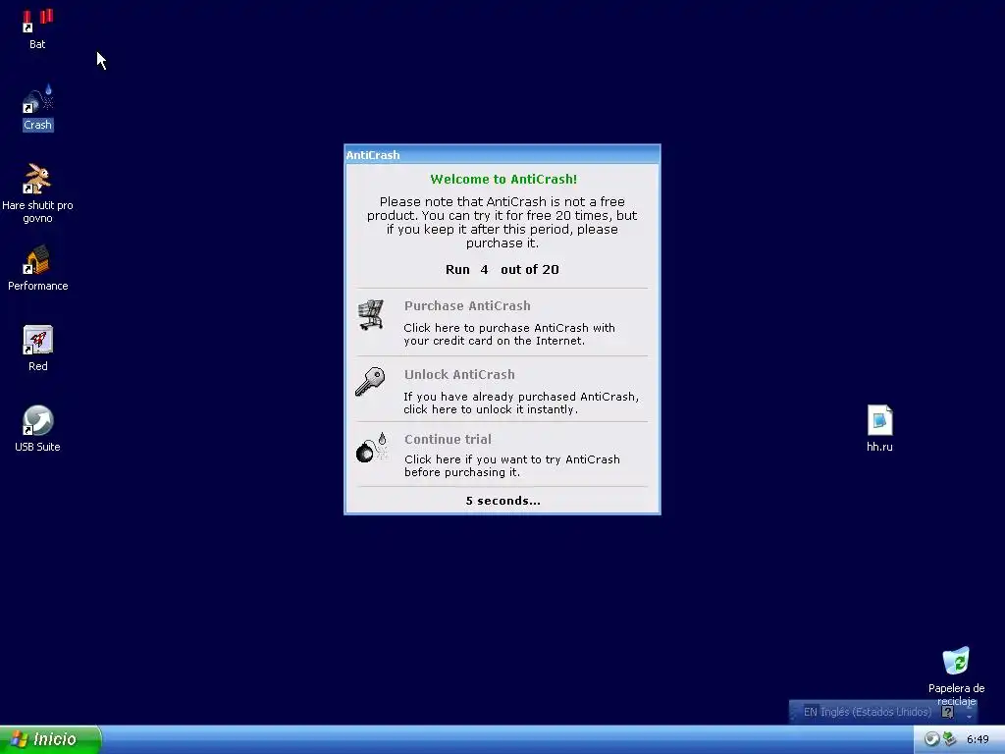Screen dimensions: 1005x754
Task: Click the Purchase AntiCrash heading
Action: click(467, 306)
